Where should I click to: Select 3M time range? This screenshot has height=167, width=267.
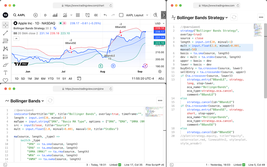coord(36,78)
